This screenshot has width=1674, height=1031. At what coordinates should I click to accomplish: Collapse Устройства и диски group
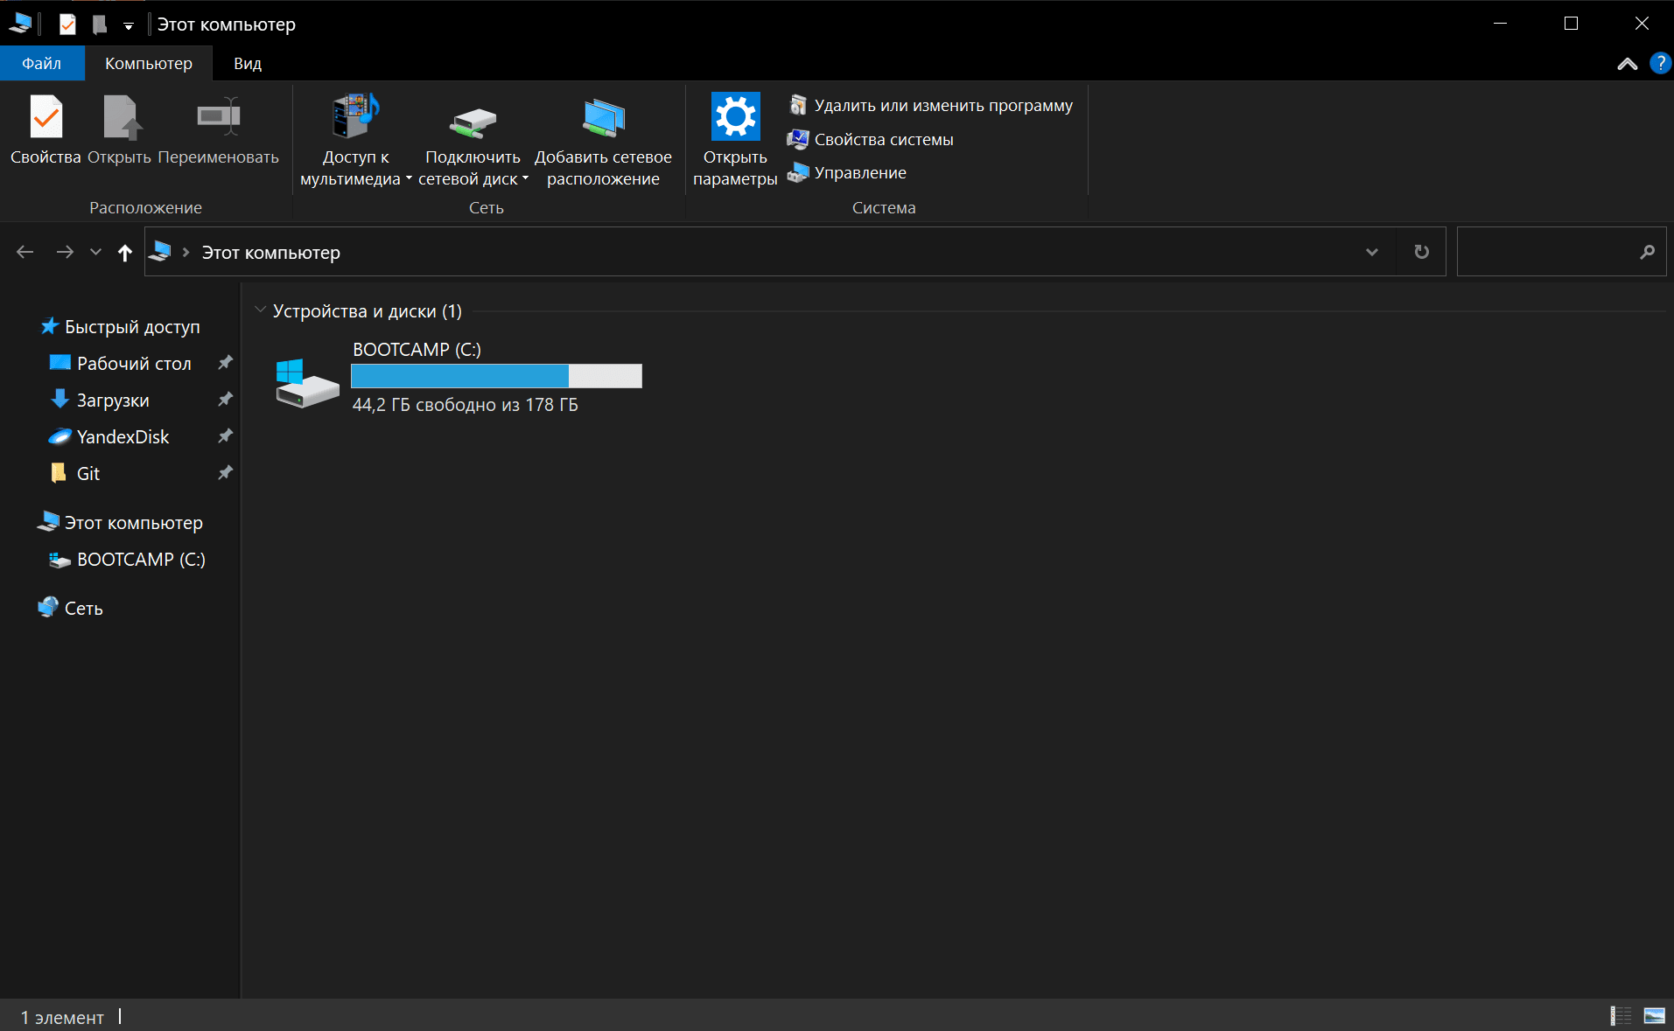[260, 310]
